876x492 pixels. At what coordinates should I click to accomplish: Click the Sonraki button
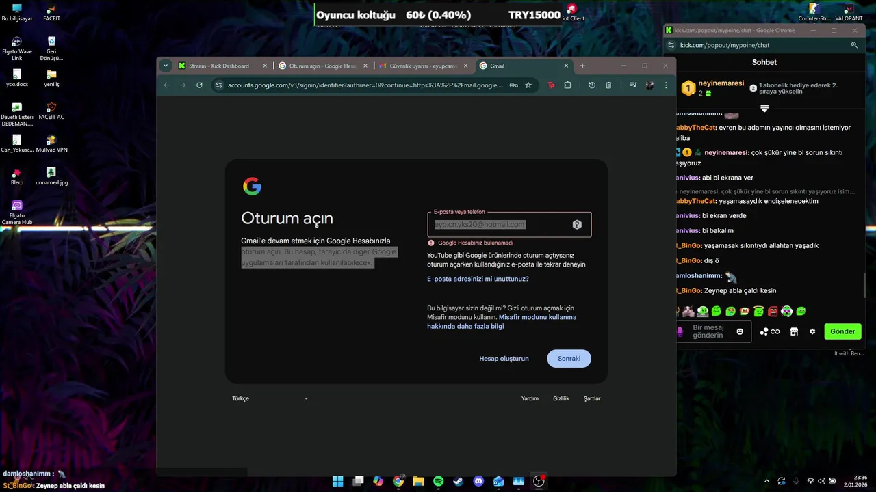point(569,359)
